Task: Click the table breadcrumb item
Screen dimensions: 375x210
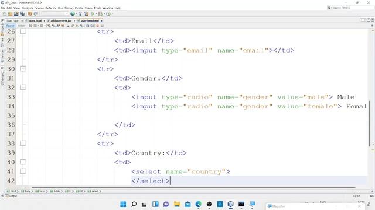Action: 55,191
